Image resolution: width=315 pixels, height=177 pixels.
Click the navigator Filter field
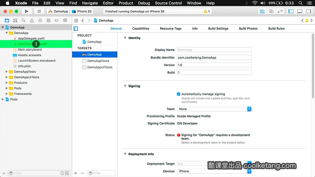click(39, 173)
